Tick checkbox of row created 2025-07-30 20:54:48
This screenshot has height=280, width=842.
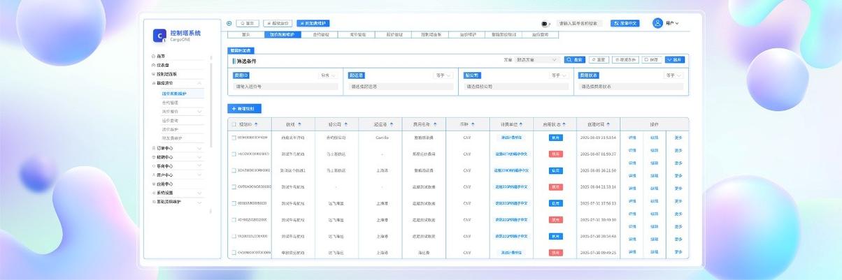click(x=234, y=236)
